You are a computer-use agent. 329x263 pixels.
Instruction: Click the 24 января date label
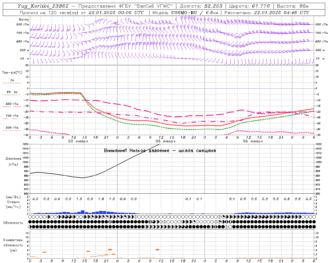[253, 141]
